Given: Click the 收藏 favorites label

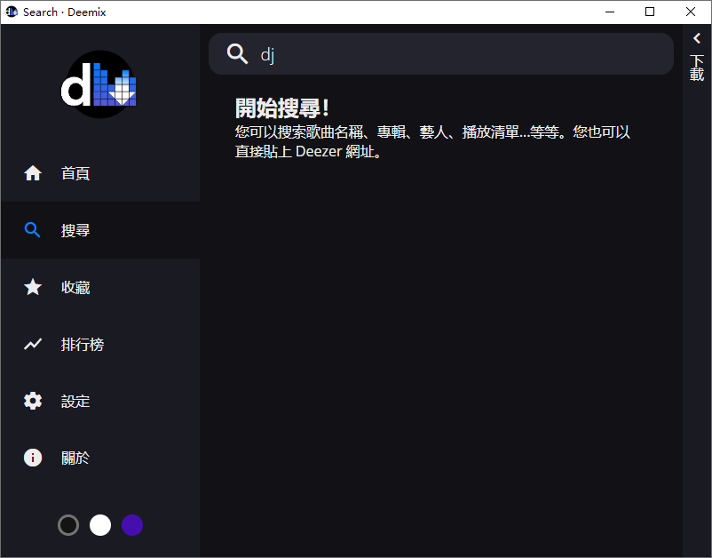Looking at the screenshot, I should (75, 287).
